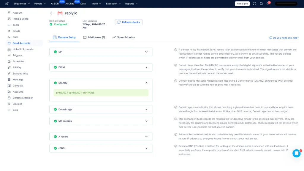Click the DMARC policy value p=REJECT box
This screenshot has height=171, width=304.
click(101, 93)
